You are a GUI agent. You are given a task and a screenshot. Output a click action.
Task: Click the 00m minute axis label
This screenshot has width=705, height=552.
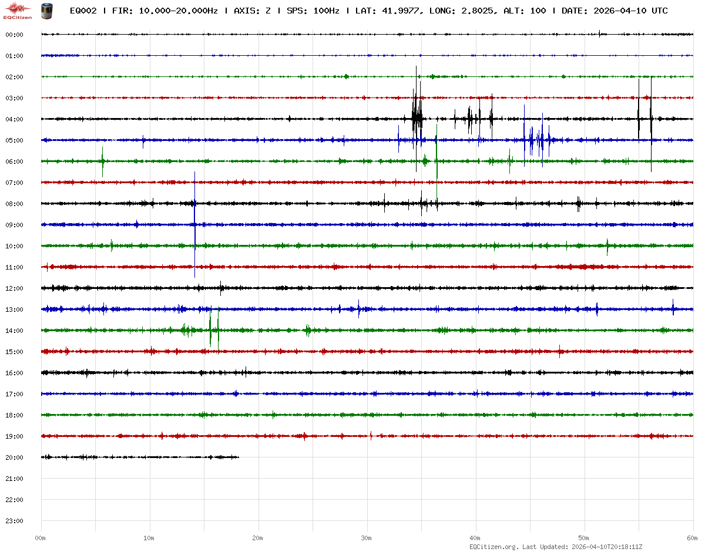[x=40, y=538]
